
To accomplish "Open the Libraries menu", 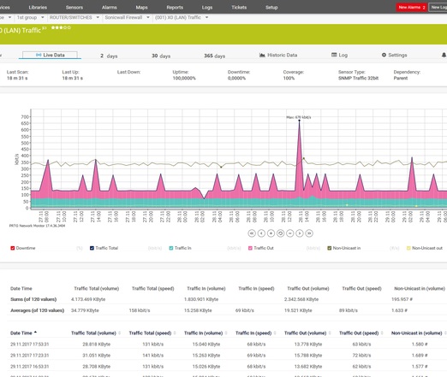I will 38,8.
